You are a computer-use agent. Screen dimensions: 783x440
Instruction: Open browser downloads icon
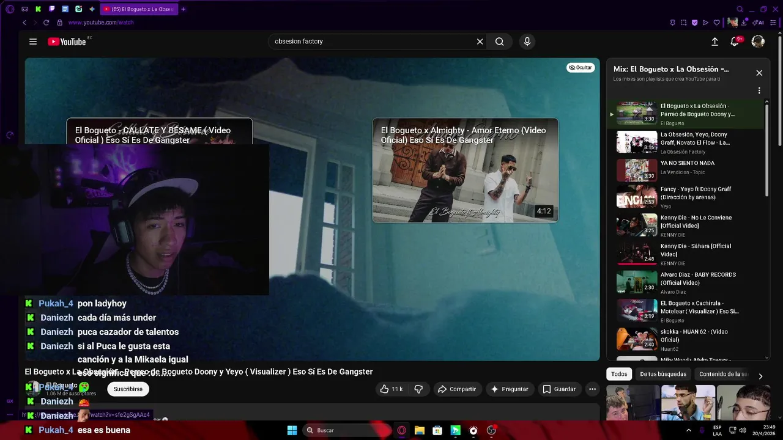[x=744, y=23]
